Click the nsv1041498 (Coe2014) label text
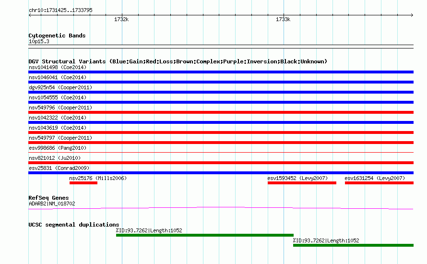The width and height of the screenshot is (427, 264). [58, 67]
